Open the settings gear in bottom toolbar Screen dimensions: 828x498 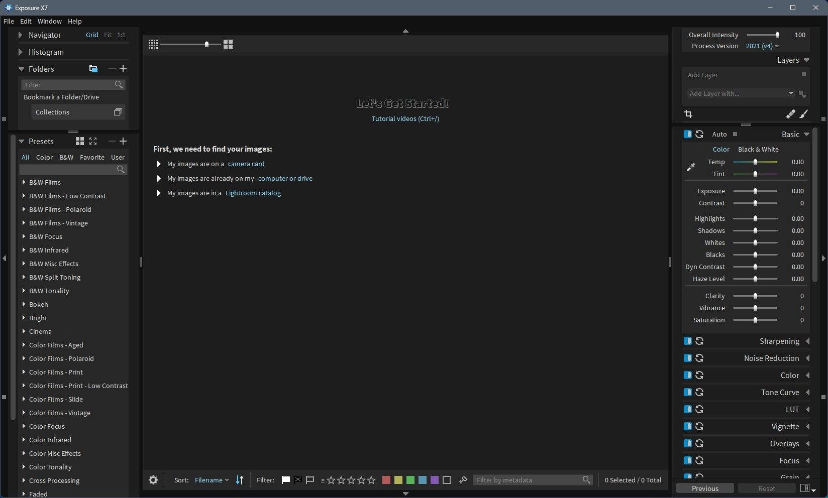click(x=153, y=480)
